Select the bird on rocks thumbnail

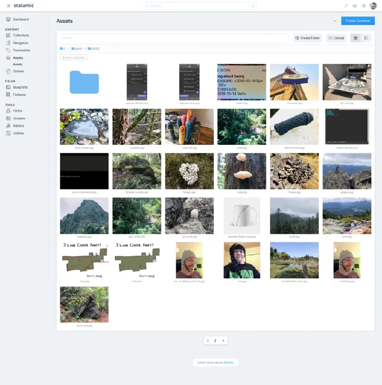tap(189, 216)
